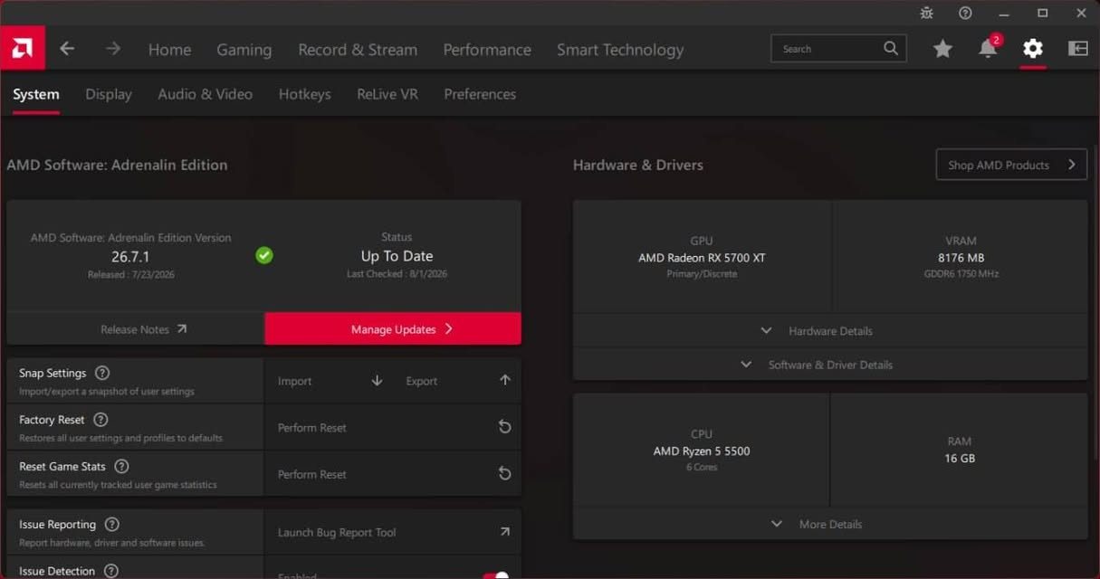
Task: Click Factory Reset circular arrow icon
Action: pos(505,427)
